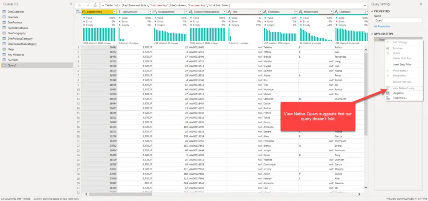Select the Key Measures query
The image size is (428, 201).
pyautogui.click(x=37, y=55)
